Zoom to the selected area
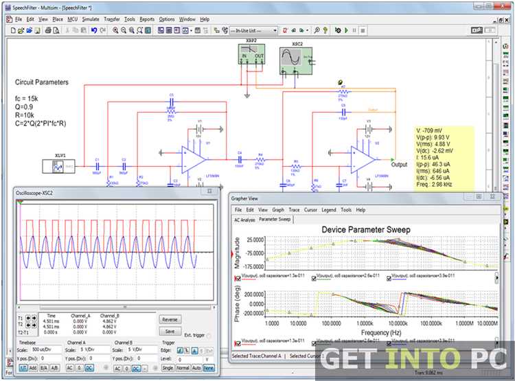This screenshot has width=515, height=381. (132, 30)
